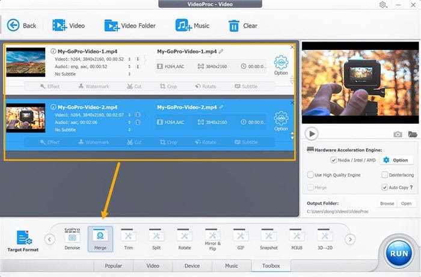Show the Auto Copy help question mark
The width and height of the screenshot is (421, 277).
click(x=411, y=187)
